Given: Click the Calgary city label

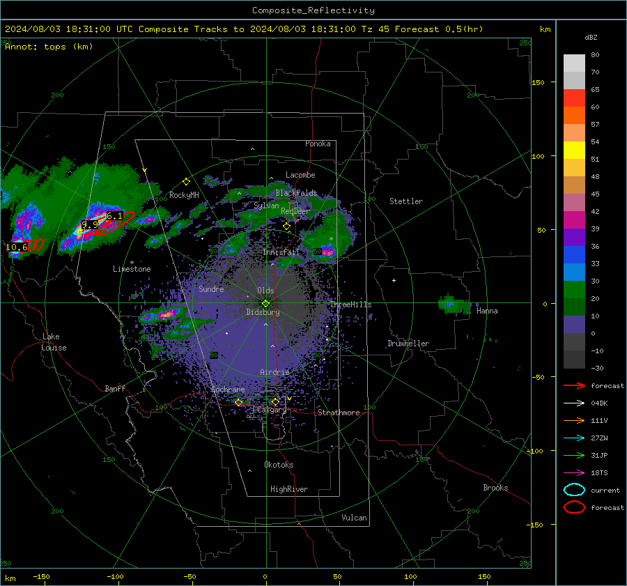Looking at the screenshot, I should click(x=272, y=410).
